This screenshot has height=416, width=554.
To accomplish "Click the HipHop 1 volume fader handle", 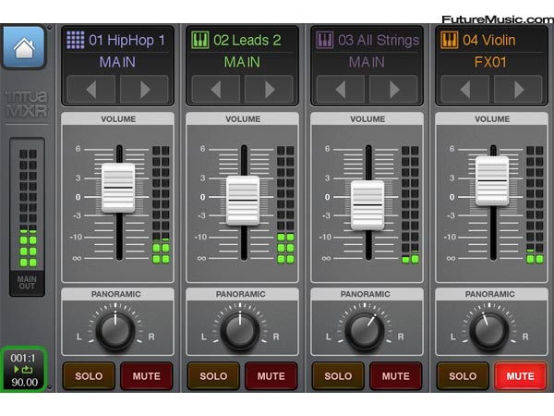I will tap(118, 188).
